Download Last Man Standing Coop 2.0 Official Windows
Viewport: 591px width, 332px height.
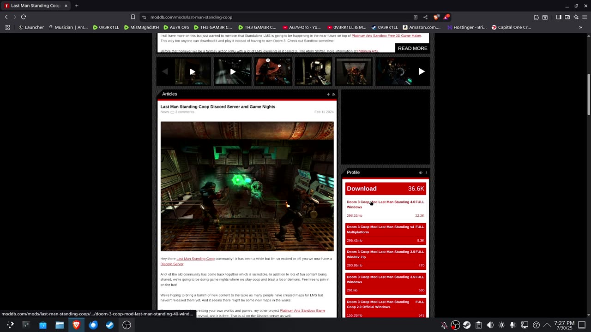tap(386, 308)
